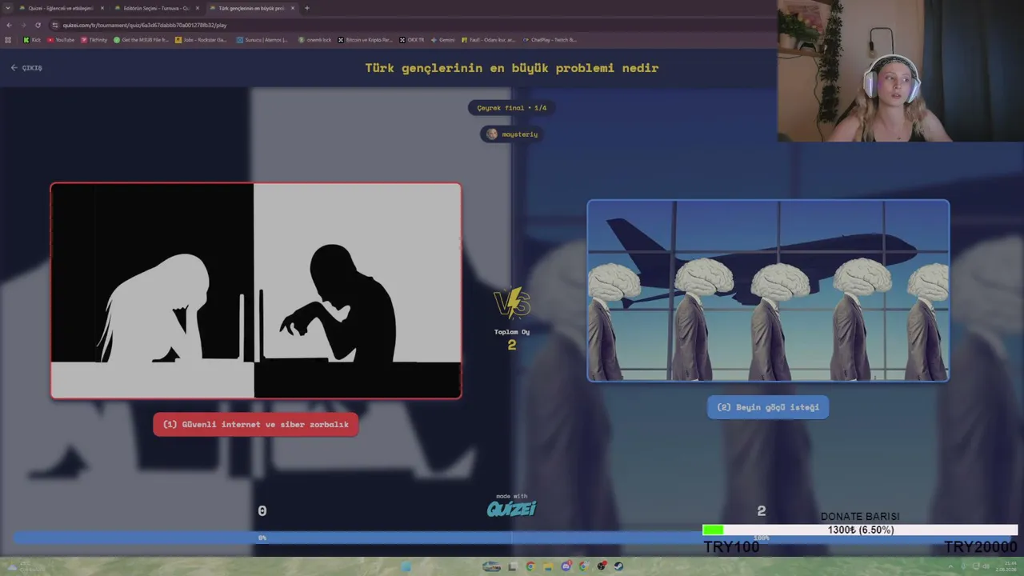
Task: Close the Quizei - Eğlenceli ve etkileşimli tab
Action: [102, 8]
